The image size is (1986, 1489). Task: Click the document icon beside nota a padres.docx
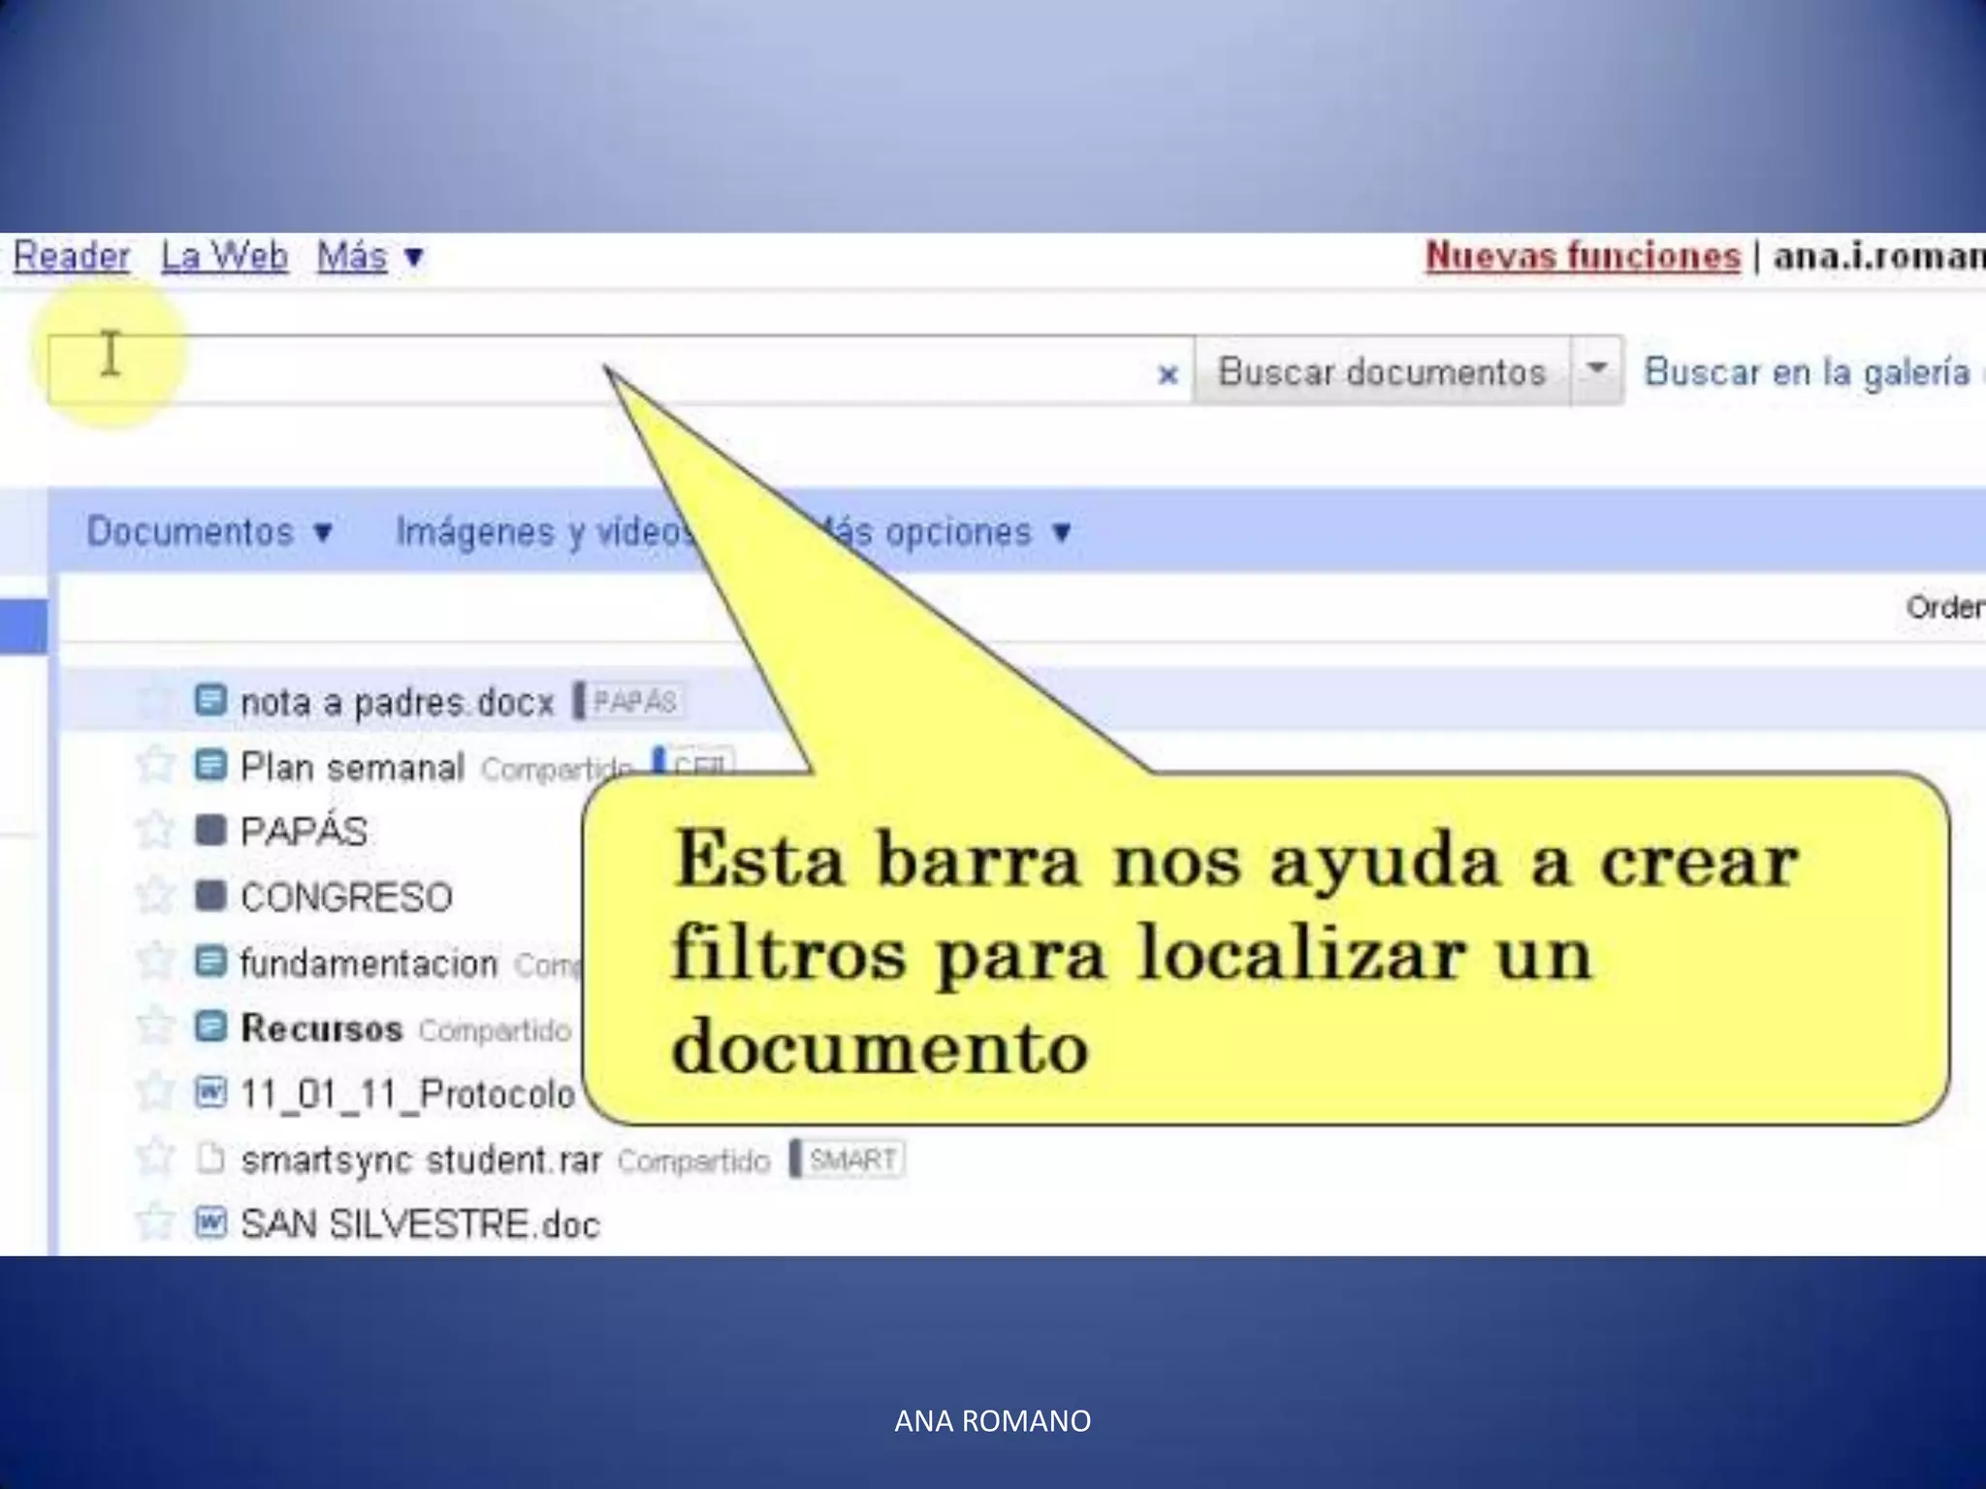tap(210, 700)
